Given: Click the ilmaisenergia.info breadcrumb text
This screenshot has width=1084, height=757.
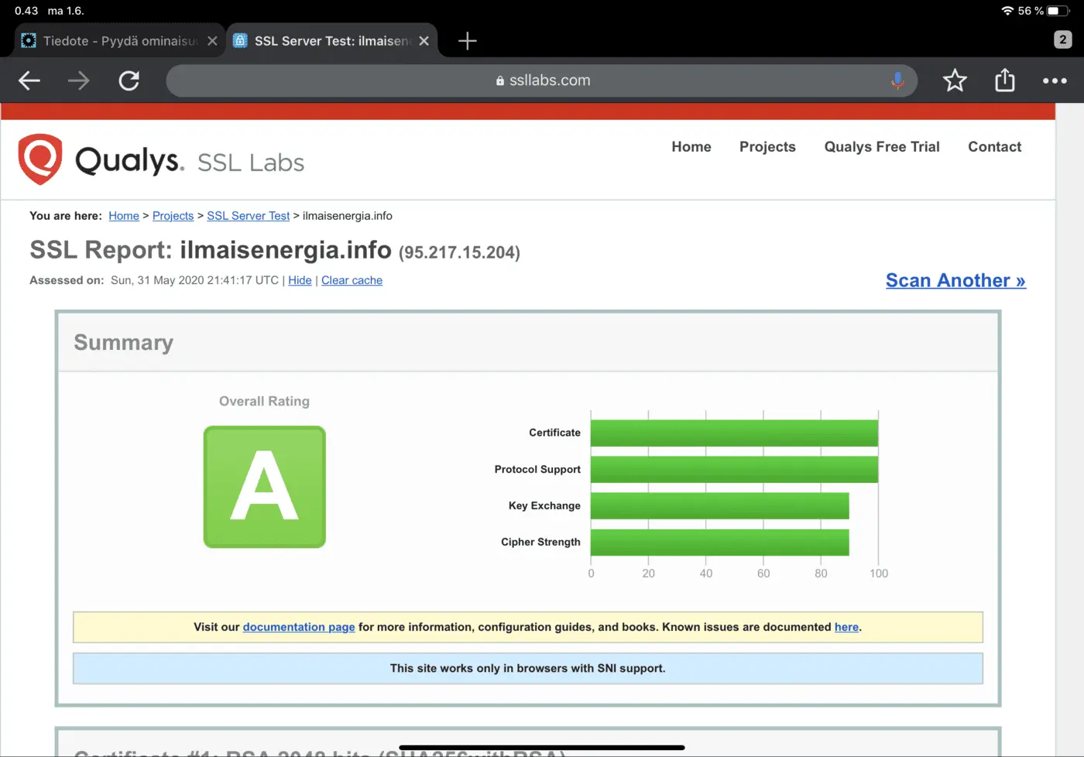Looking at the screenshot, I should coord(348,216).
